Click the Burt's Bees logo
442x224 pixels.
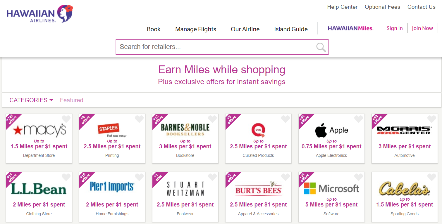[x=258, y=188]
